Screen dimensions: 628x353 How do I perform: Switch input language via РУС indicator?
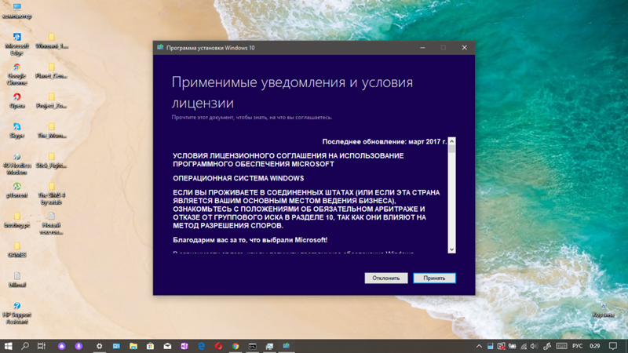coord(578,346)
